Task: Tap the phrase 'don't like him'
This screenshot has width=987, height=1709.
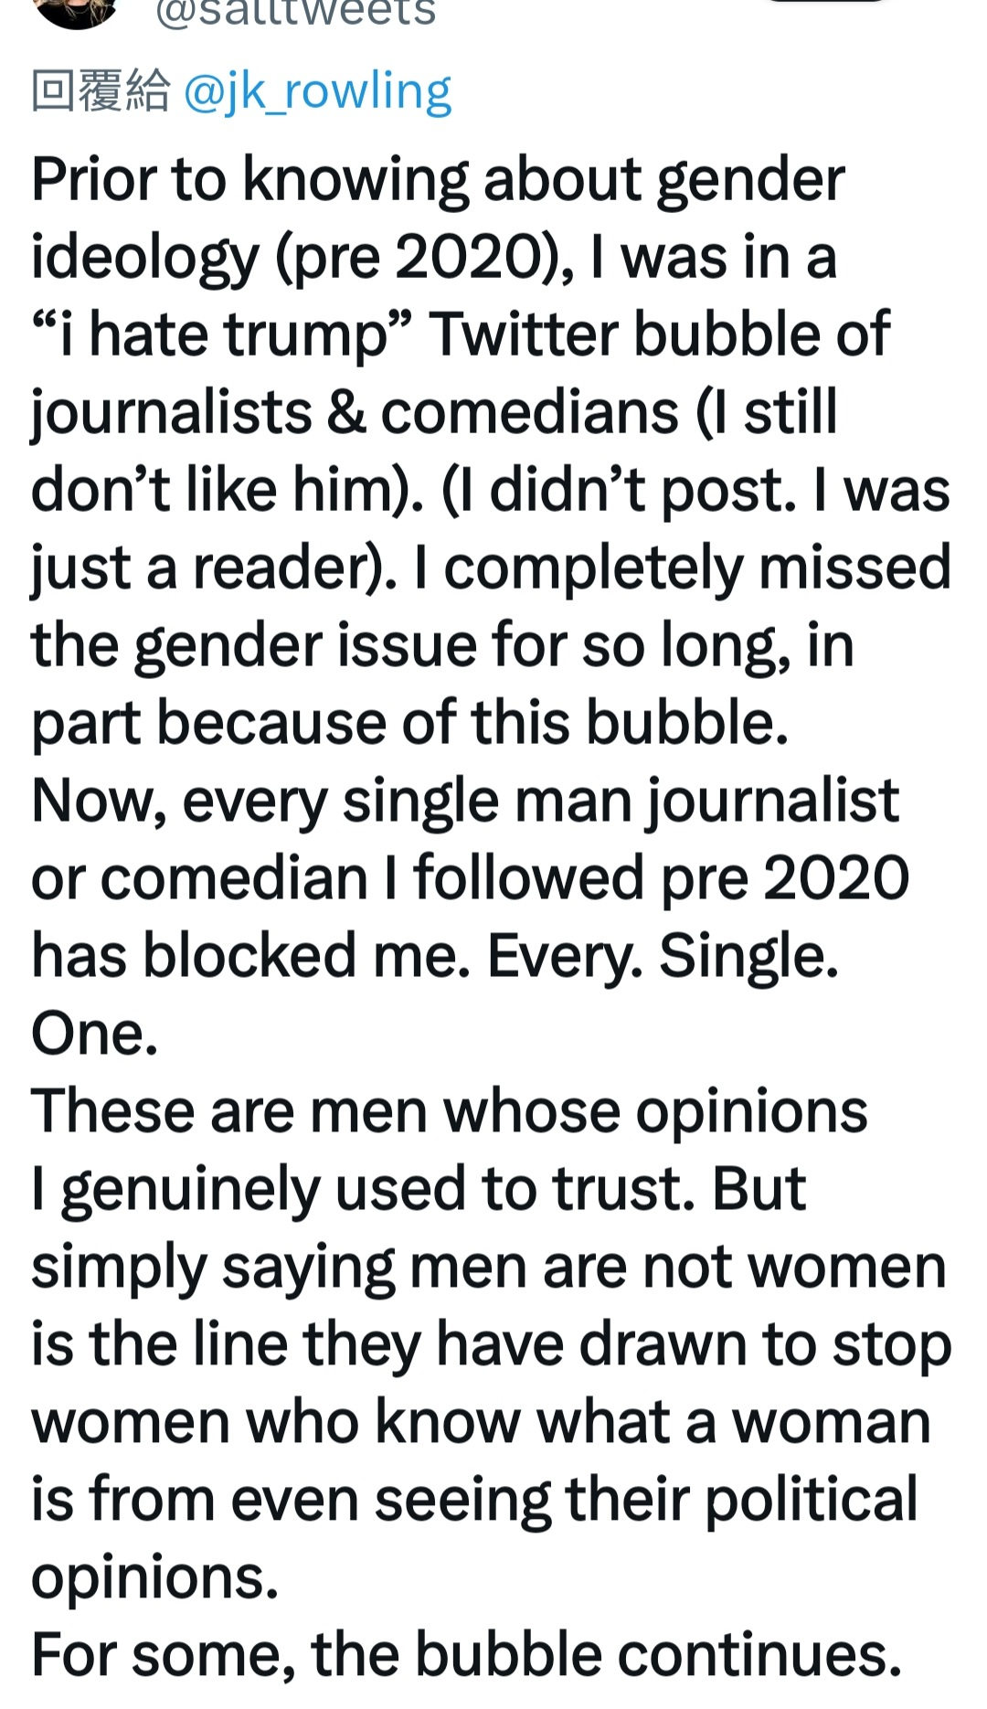Action: point(219,491)
